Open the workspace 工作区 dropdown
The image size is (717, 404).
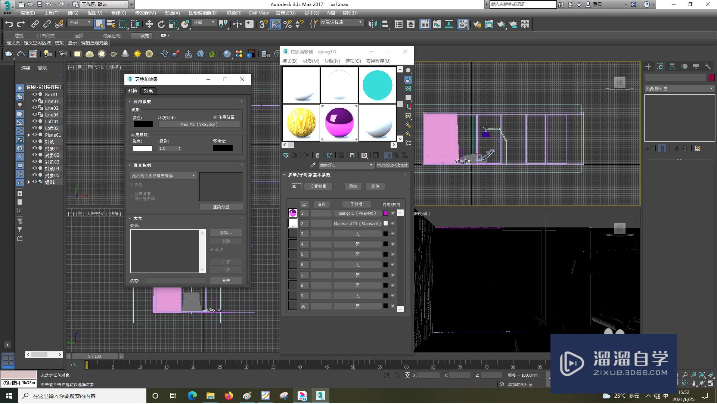click(105, 4)
